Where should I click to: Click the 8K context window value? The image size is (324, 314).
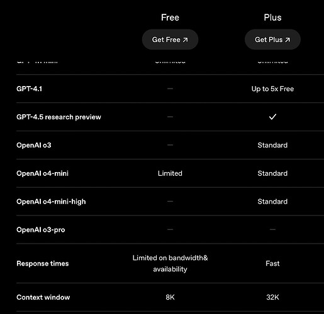(x=170, y=297)
